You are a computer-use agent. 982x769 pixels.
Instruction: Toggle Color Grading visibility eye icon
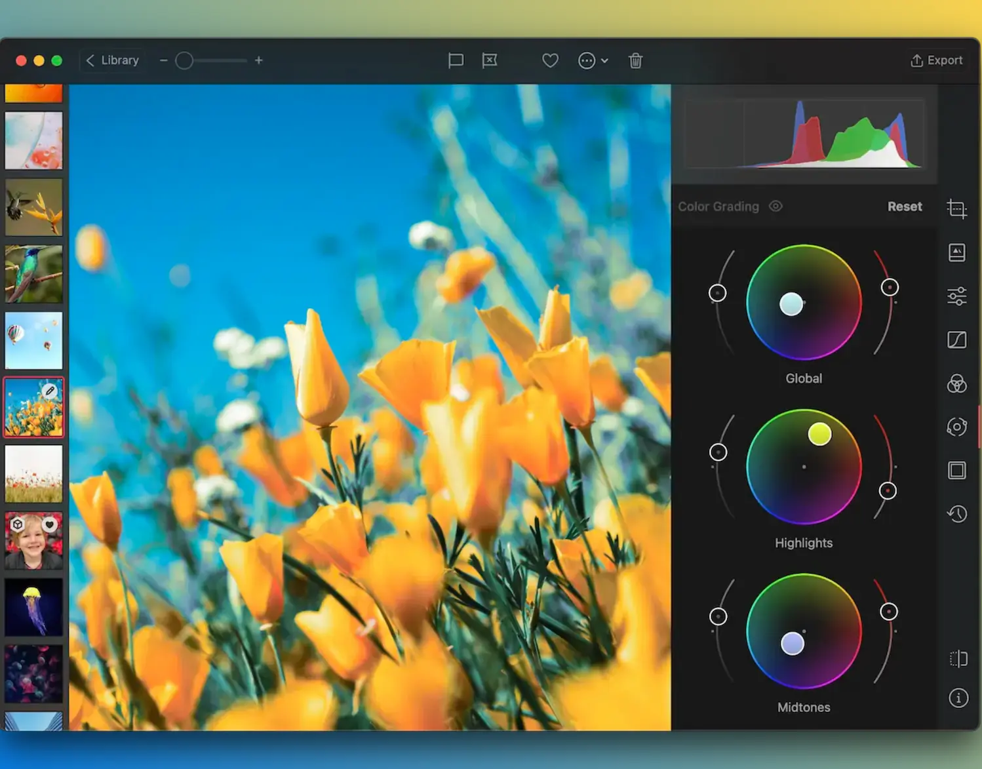point(776,207)
